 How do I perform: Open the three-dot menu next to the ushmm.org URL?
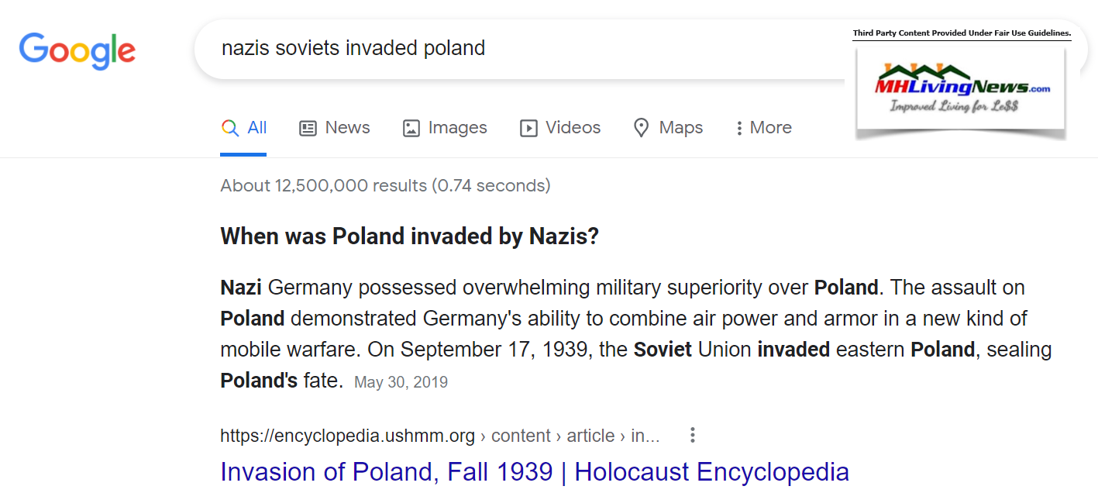[x=693, y=436]
